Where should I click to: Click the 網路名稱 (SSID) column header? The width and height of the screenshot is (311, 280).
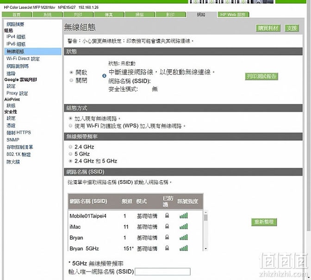coord(88,201)
